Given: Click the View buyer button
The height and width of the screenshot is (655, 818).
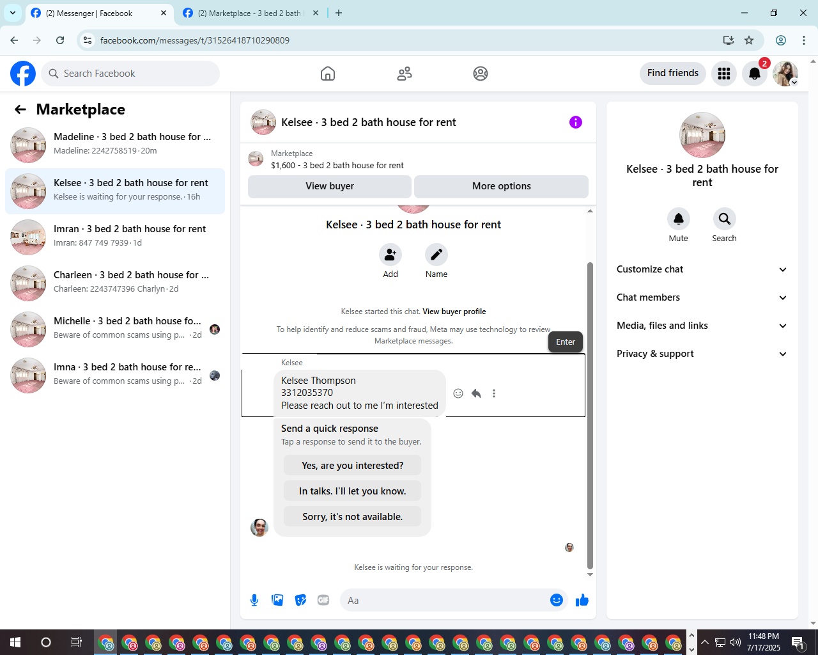Looking at the screenshot, I should pos(330,186).
